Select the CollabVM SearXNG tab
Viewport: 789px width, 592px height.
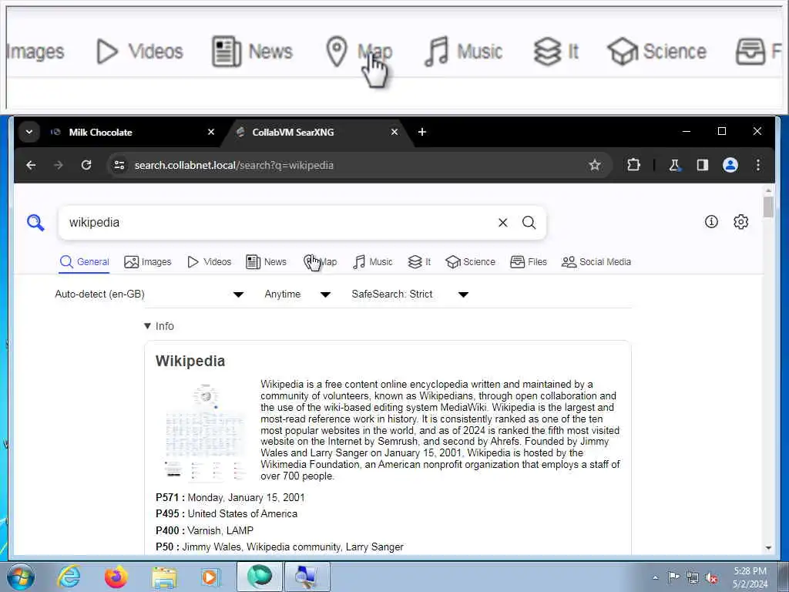click(317, 133)
